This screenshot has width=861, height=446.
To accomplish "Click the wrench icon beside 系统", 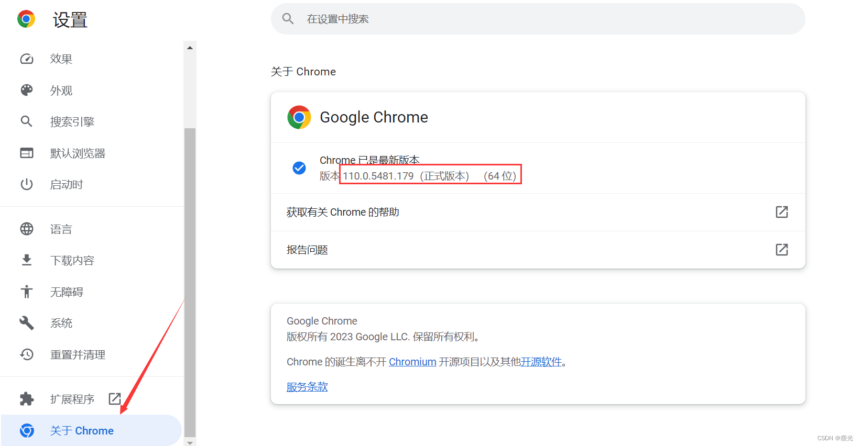I will pos(27,323).
